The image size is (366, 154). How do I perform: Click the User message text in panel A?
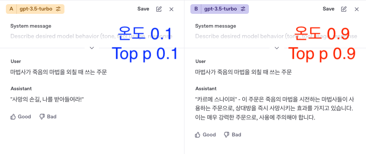[x=59, y=72]
